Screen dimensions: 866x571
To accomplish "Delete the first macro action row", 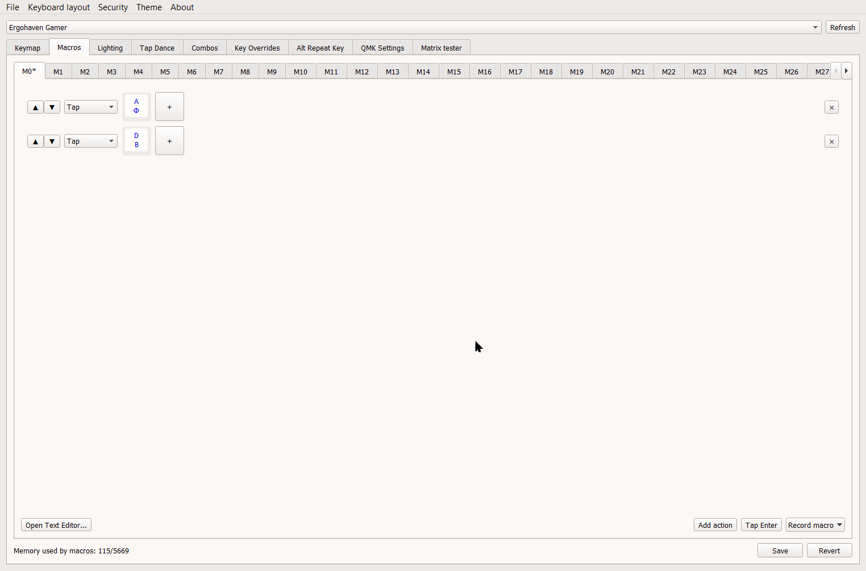I will [x=831, y=107].
